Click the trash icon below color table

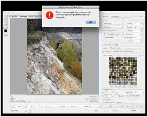pyautogui.click(x=135, y=86)
